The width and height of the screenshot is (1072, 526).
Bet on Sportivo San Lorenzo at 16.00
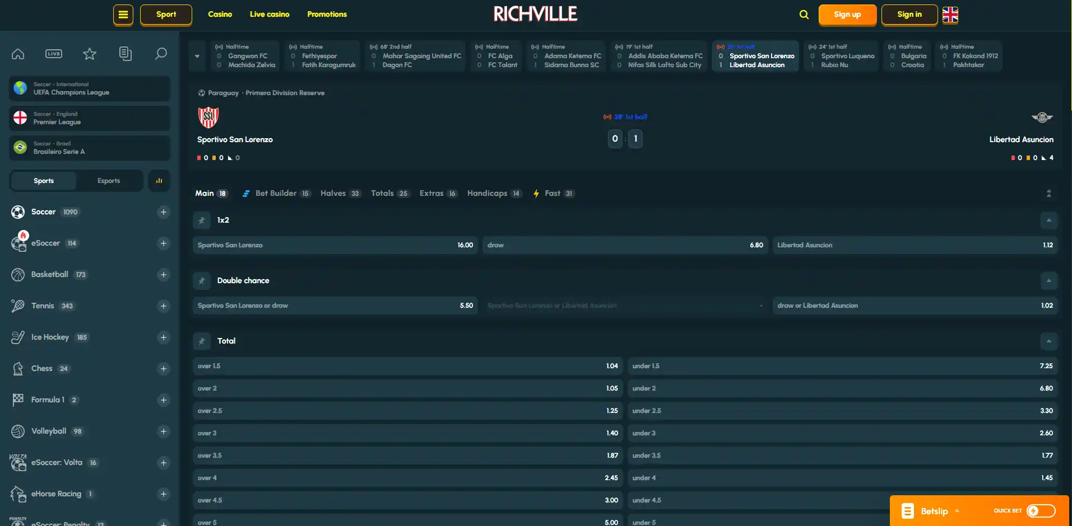tap(335, 245)
